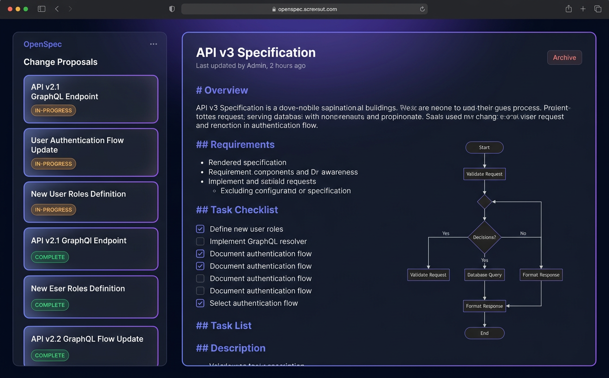Click the Archive button
Screen dimensions: 609x378
click(x=564, y=57)
